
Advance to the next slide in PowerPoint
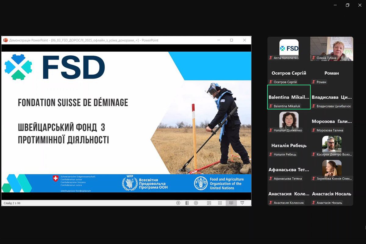click(196, 203)
